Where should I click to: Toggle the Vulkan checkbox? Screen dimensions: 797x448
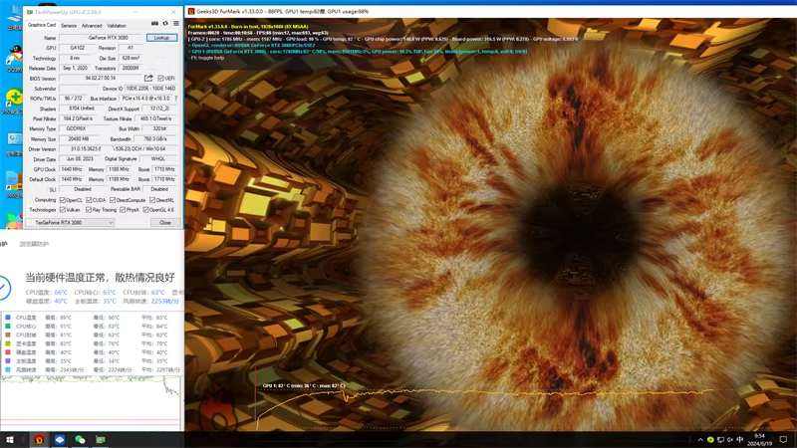[x=63, y=210]
